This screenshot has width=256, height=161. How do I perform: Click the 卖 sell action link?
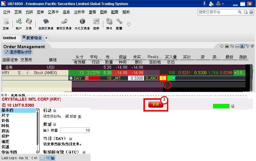tap(80, 117)
